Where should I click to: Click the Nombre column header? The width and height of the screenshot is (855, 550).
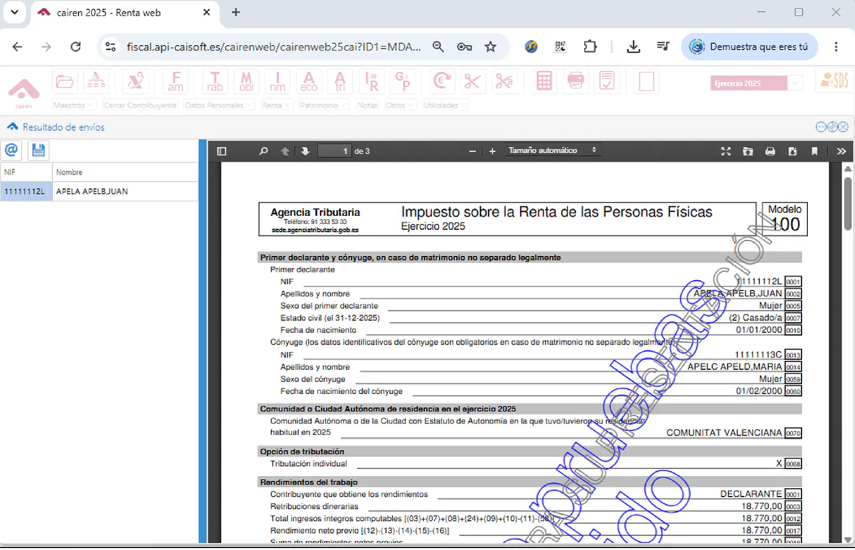point(125,172)
